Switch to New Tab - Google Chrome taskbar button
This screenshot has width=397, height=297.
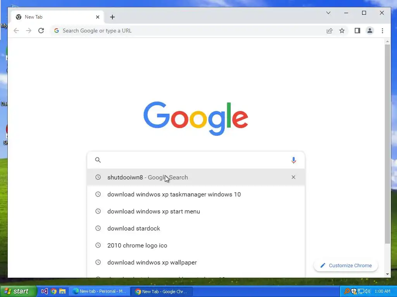tap(162, 292)
